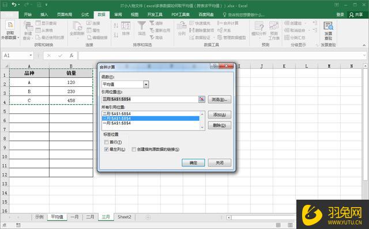
Task: Select 二月!$A$1:$B$4 in the references list
Action: point(150,114)
